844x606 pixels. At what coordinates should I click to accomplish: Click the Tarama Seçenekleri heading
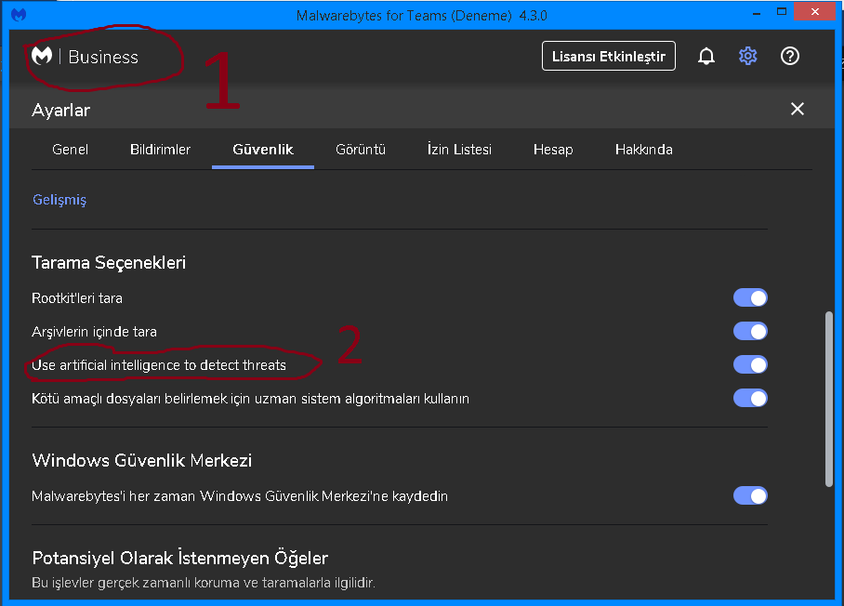coord(109,263)
